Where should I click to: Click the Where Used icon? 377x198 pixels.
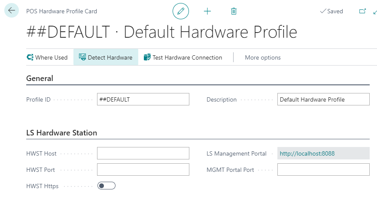coord(30,57)
